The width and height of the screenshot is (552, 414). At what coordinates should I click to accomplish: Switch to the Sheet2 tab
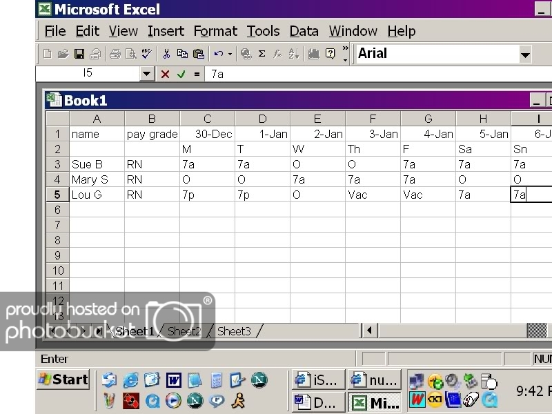coord(184,331)
